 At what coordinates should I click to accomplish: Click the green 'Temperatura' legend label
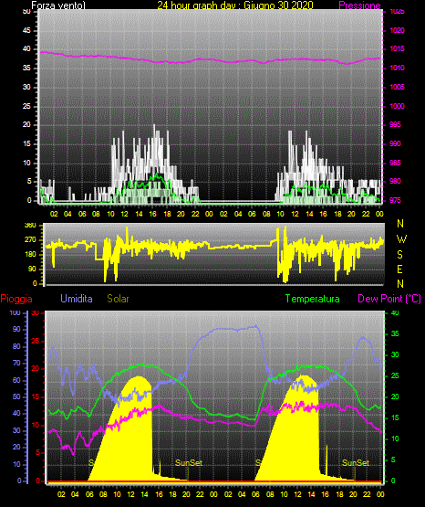point(313,299)
